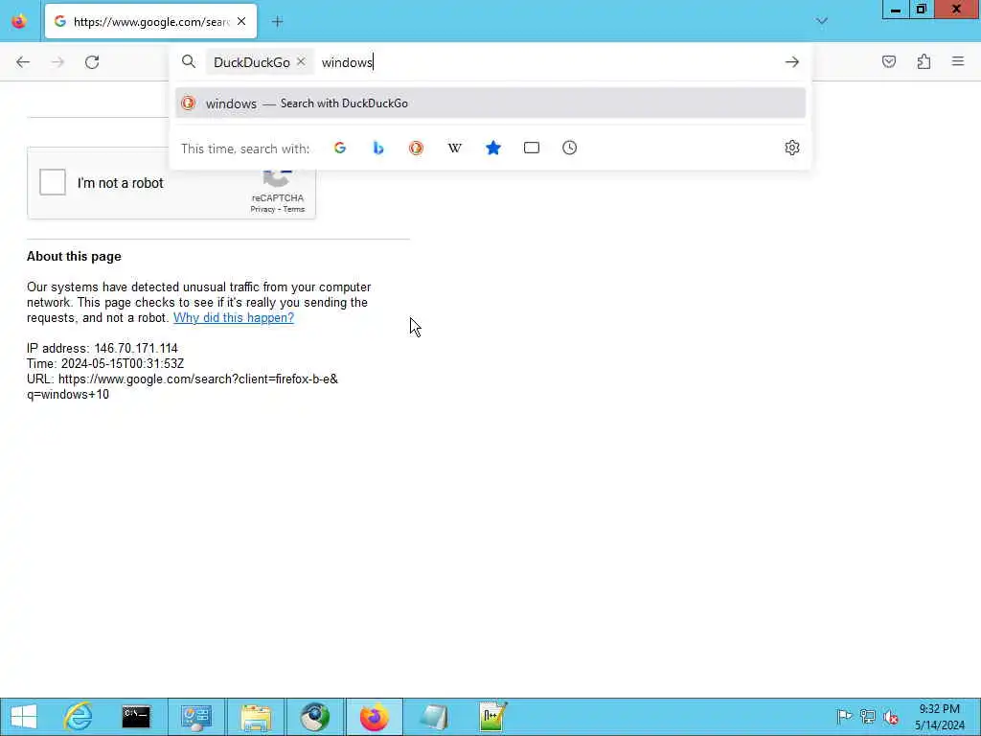Click the magnifier icon in address bar
This screenshot has width=981, height=736.
point(189,61)
